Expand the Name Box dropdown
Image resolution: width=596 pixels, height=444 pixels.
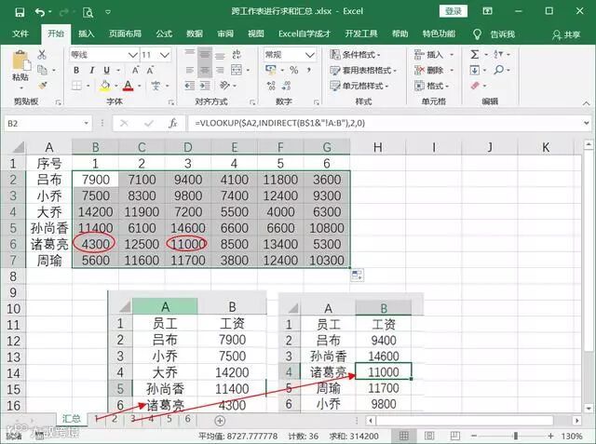pos(87,123)
